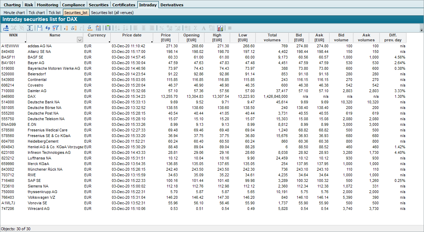Select the Securities list (all venues) tab
The image size is (424, 232).
click(x=112, y=13)
